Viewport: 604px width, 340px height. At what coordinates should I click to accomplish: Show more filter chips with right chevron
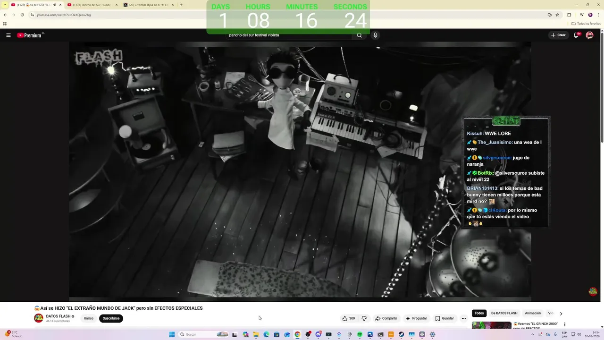pos(561,314)
